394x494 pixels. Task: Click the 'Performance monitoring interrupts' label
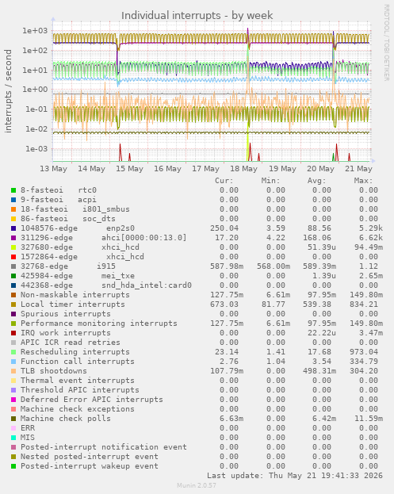point(99,324)
